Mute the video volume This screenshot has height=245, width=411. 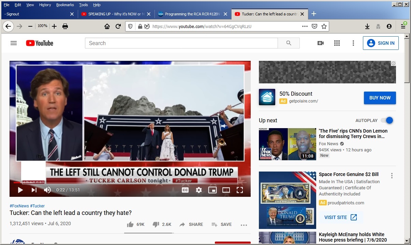(x=47, y=190)
